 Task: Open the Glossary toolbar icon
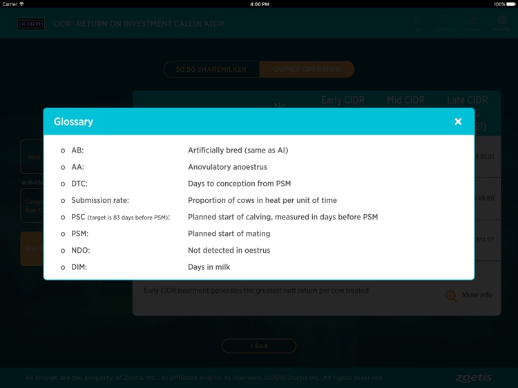click(501, 23)
